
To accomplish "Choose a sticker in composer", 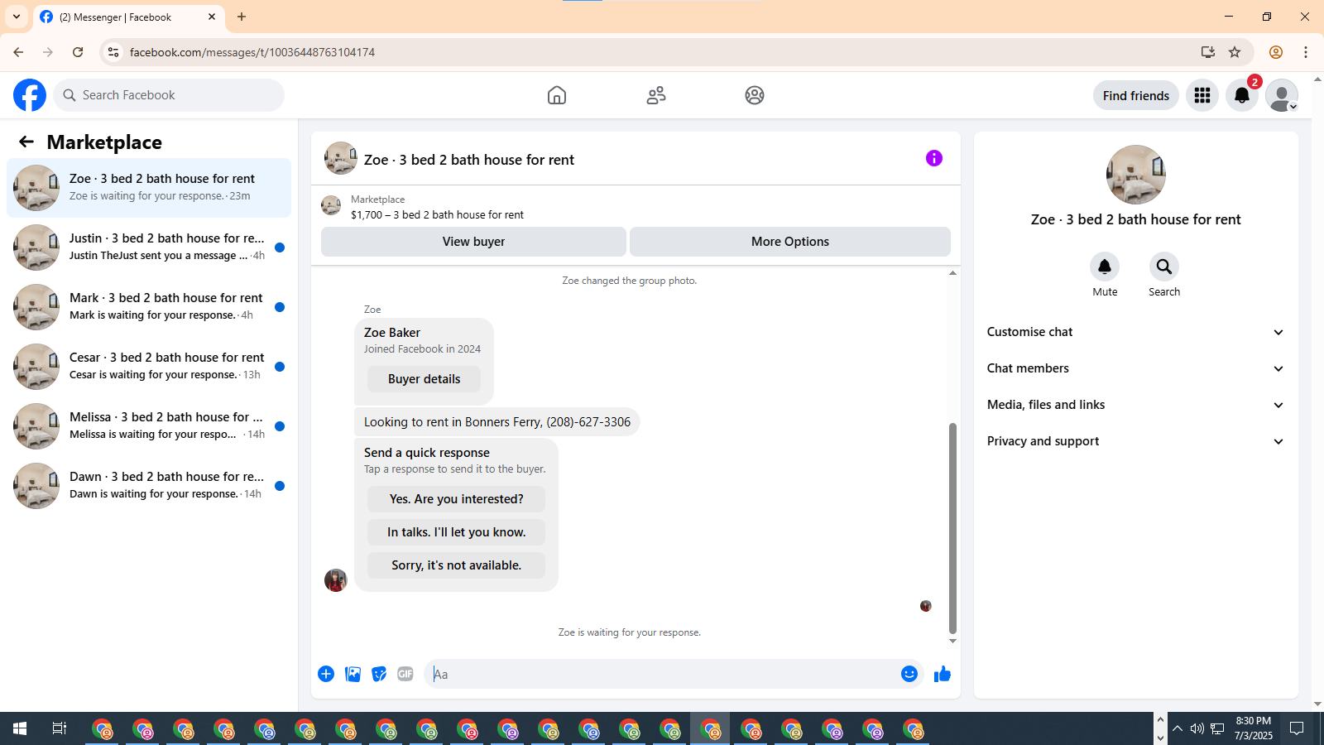I will click(x=379, y=674).
